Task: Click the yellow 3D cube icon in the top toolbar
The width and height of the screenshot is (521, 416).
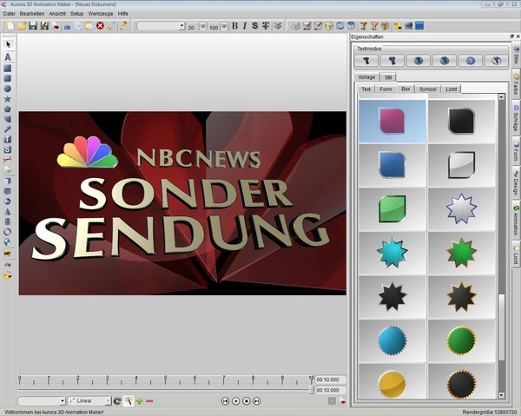Action: pos(329,25)
